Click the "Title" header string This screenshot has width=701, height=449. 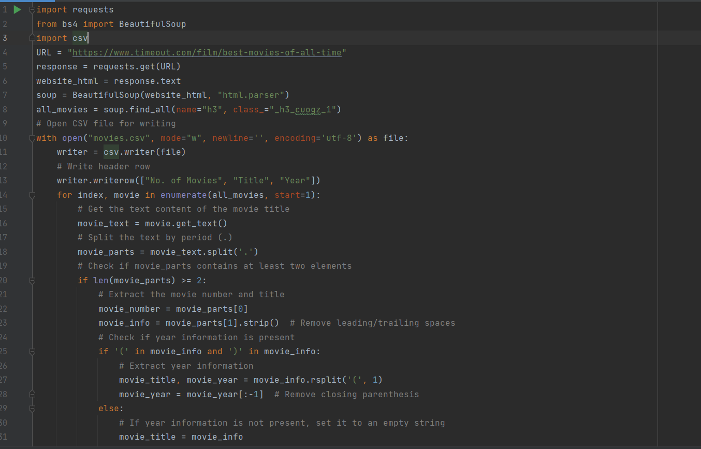click(251, 181)
